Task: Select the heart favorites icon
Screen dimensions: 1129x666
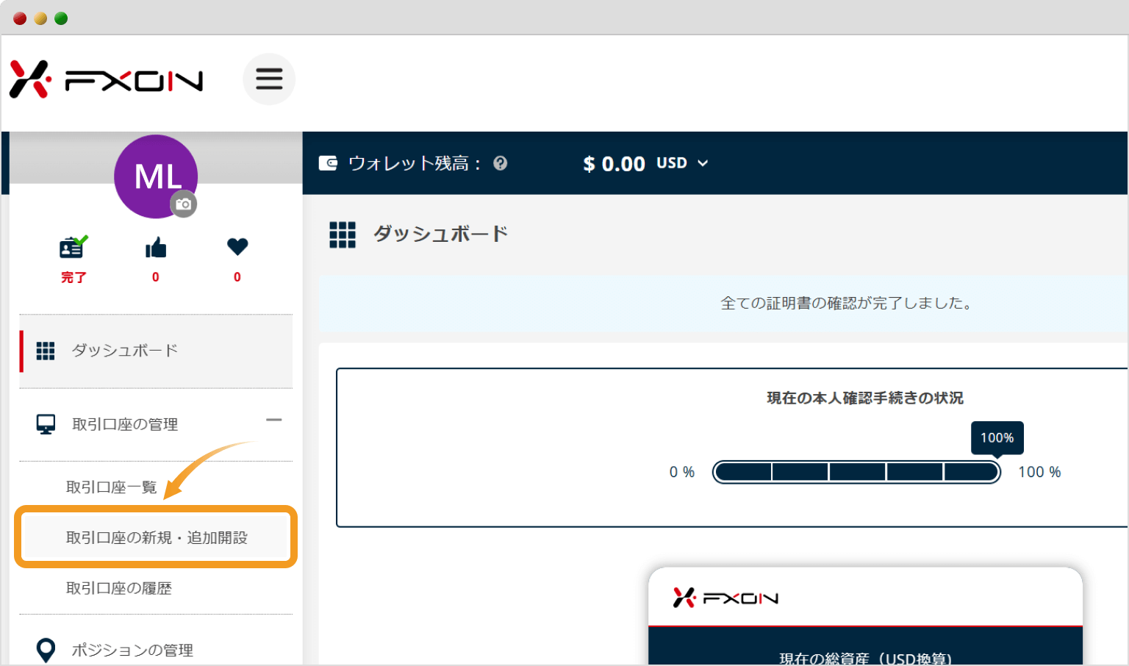Action: [237, 247]
